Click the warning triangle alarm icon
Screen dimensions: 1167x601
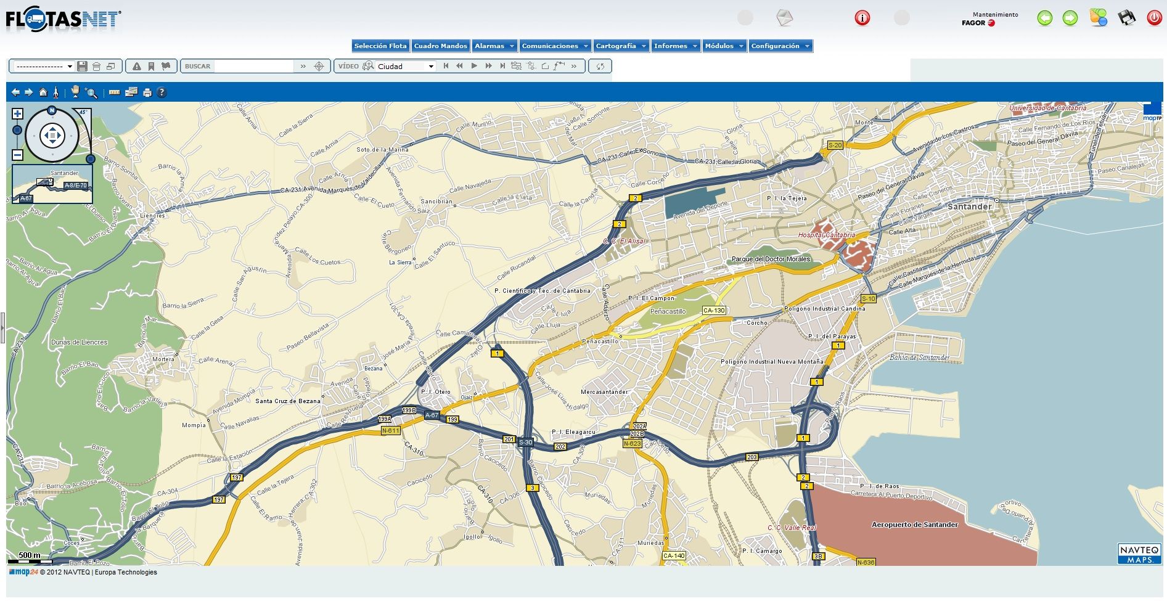pyautogui.click(x=137, y=66)
